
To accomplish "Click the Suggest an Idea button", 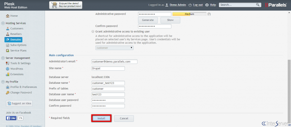I will point(19,103).
